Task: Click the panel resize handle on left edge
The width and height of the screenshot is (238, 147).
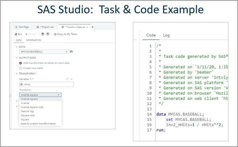Action: click(x=10, y=96)
